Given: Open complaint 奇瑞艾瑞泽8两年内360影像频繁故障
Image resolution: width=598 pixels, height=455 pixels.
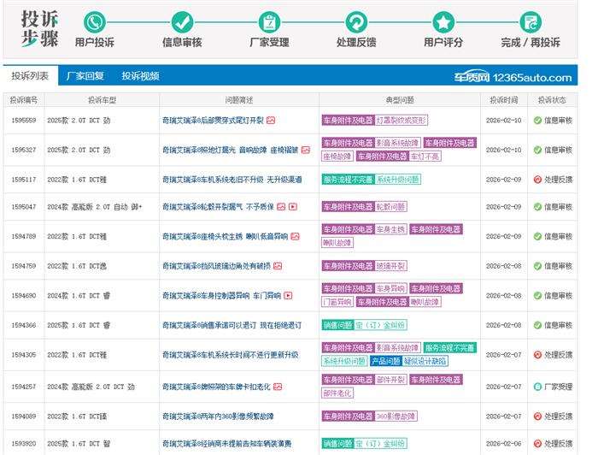Looking at the screenshot, I should tap(217, 417).
